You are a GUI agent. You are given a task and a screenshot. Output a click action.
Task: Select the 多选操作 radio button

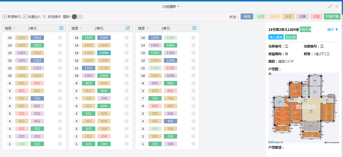(44, 17)
